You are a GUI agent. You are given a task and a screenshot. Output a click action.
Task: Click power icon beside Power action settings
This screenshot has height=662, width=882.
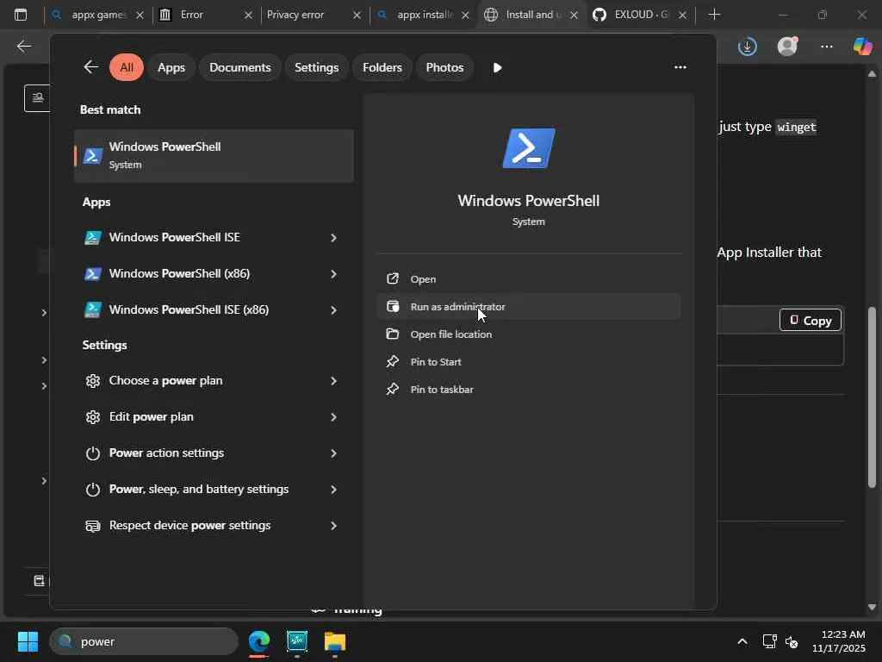pos(93,453)
